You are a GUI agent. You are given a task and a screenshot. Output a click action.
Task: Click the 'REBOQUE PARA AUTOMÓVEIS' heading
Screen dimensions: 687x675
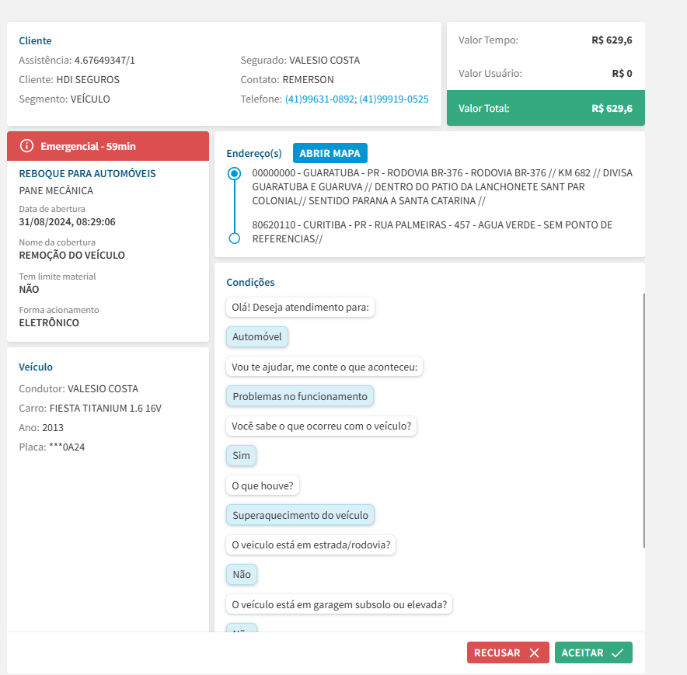tap(87, 173)
